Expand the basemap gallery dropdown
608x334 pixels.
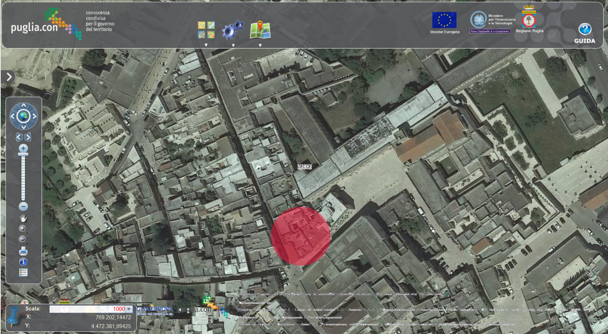pyautogui.click(x=206, y=45)
